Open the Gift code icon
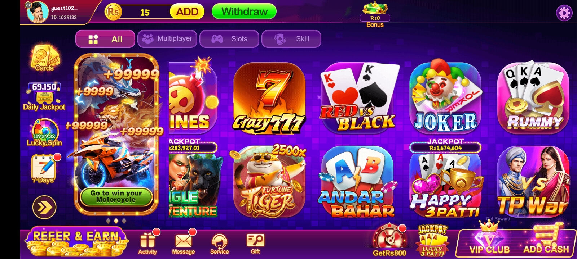The width and height of the screenshot is (577, 259). pyautogui.click(x=255, y=243)
